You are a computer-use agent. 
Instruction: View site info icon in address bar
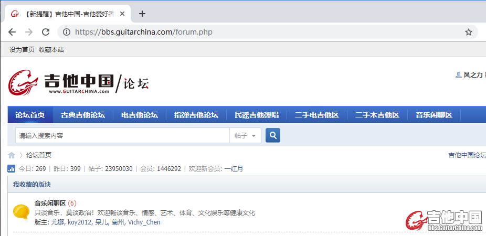pos(67,32)
